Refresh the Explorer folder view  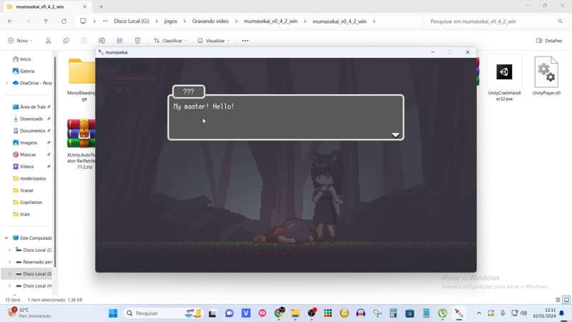64,21
